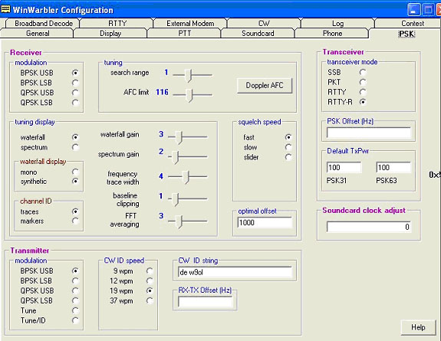
Task: Select transmitter Tune/ID modulation
Action: click(x=75, y=320)
